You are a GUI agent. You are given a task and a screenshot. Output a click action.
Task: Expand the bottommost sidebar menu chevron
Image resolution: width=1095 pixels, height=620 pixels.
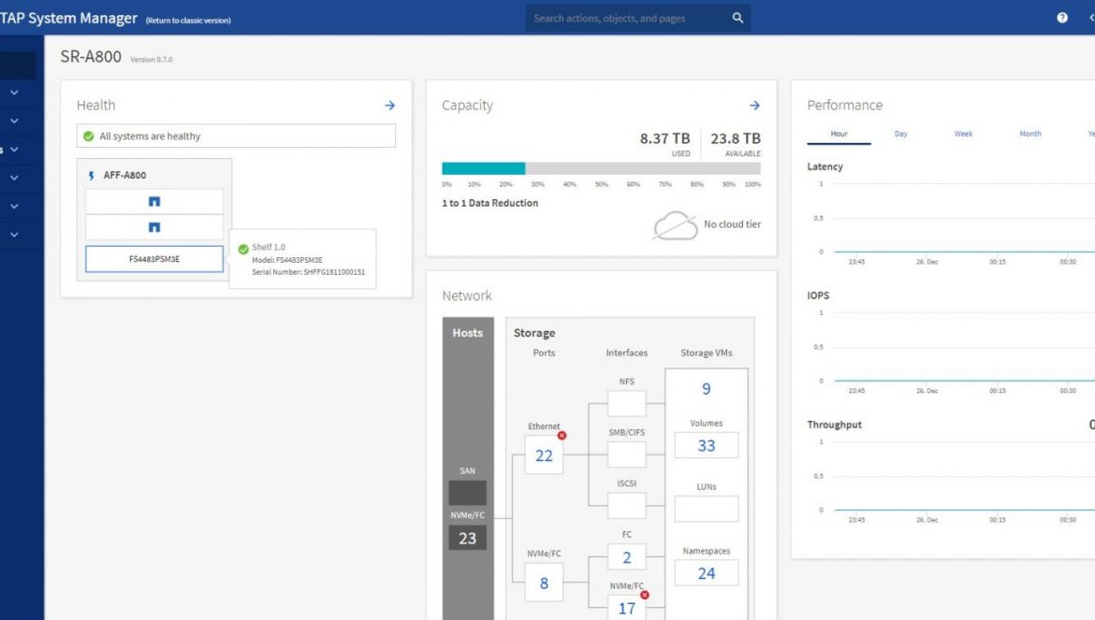(14, 235)
